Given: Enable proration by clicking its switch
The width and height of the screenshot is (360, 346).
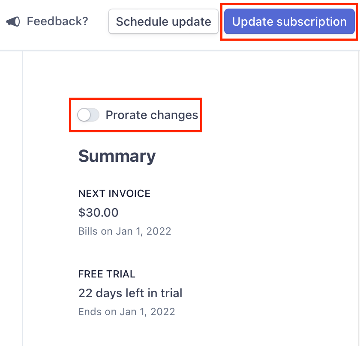Looking at the screenshot, I should pos(88,115).
